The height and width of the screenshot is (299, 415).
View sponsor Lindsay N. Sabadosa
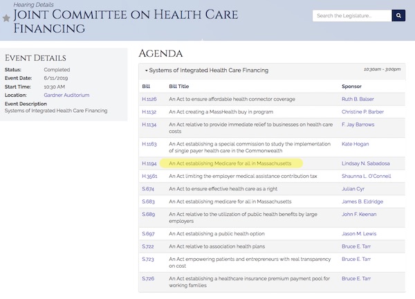click(365, 163)
